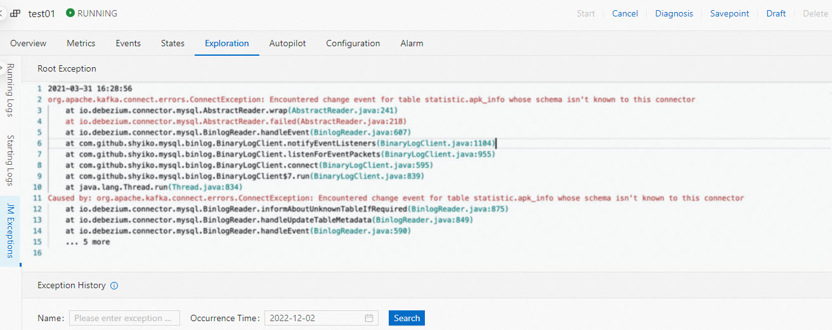
Task: Click the Cancel job button
Action: point(625,13)
